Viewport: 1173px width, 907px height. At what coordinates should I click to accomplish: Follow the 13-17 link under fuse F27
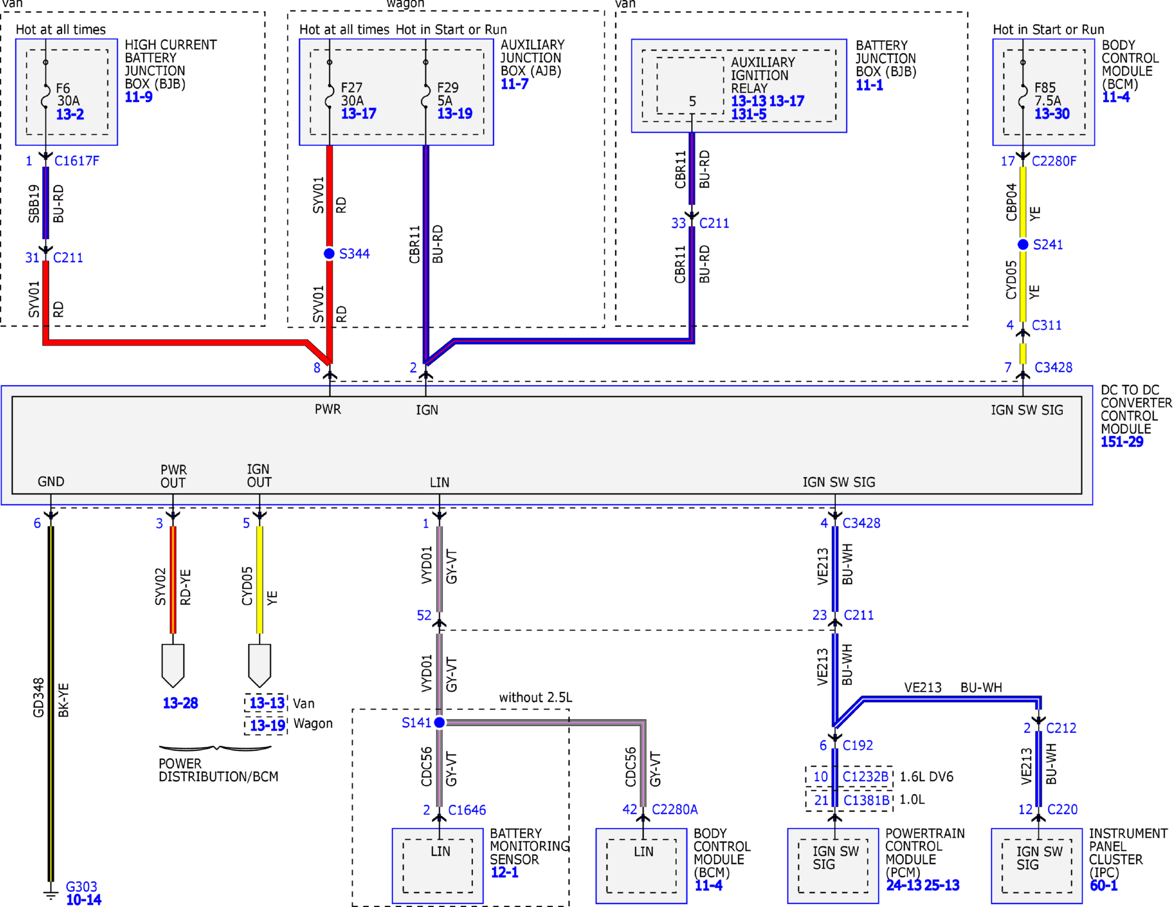359,114
